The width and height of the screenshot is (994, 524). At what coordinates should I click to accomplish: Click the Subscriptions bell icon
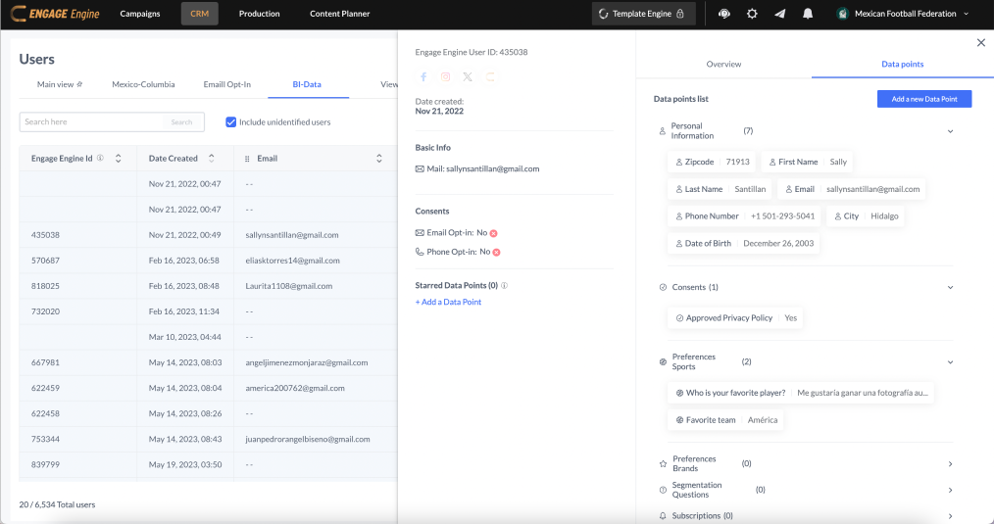[663, 516]
